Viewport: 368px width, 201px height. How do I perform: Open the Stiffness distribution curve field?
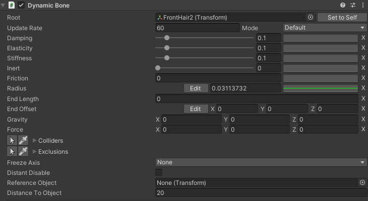point(321,58)
